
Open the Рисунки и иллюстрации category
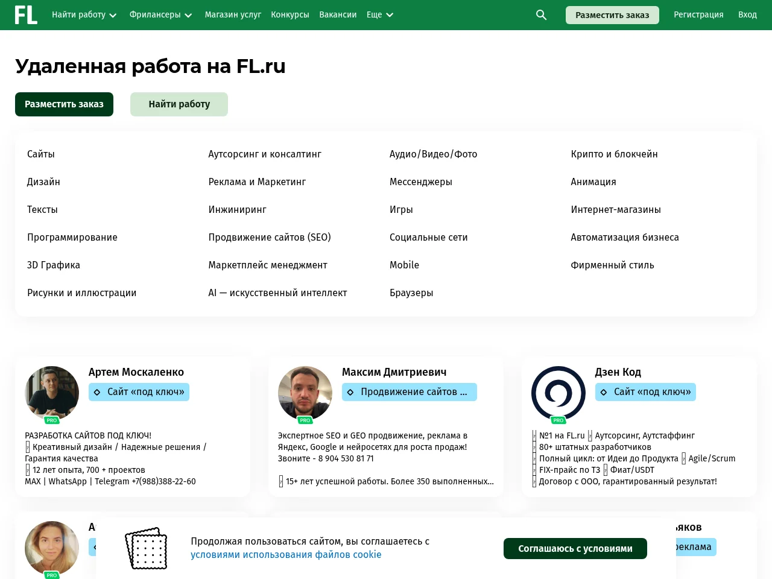point(82,293)
